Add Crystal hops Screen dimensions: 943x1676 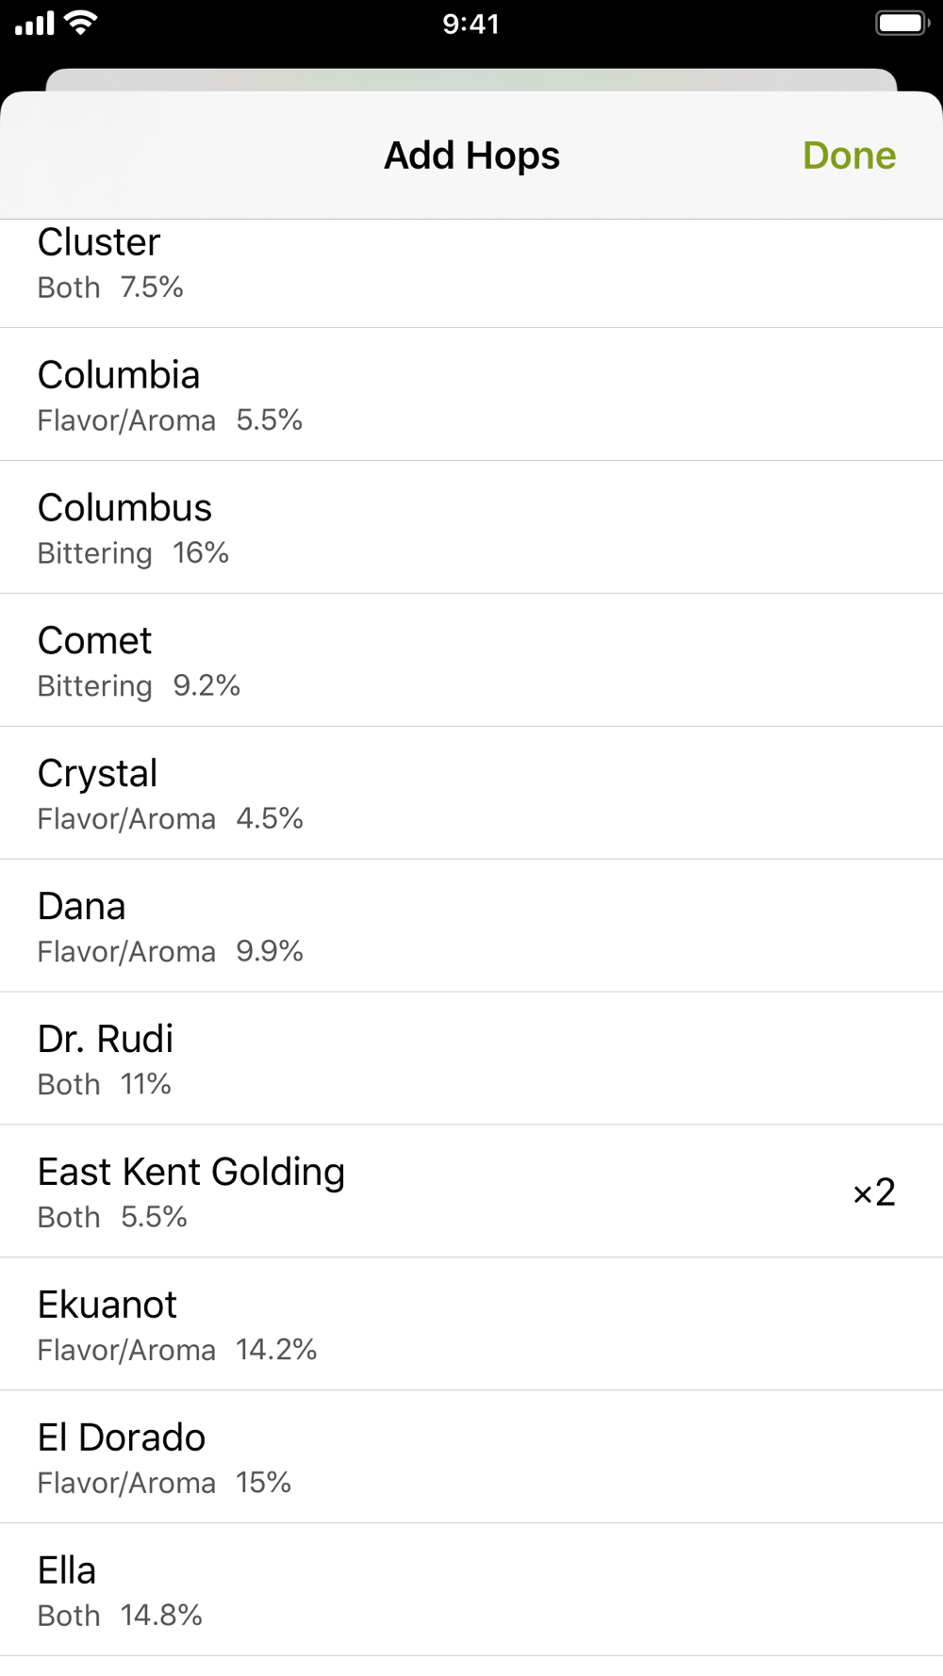click(471, 794)
